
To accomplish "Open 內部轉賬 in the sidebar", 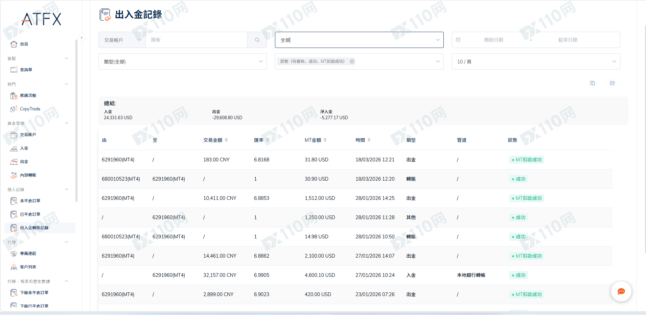I will pos(28,175).
